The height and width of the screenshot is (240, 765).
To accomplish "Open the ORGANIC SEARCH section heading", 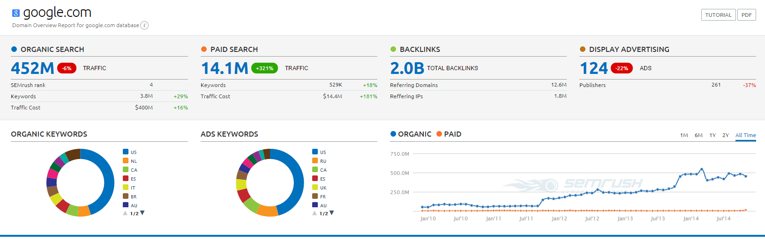I will click(52, 50).
